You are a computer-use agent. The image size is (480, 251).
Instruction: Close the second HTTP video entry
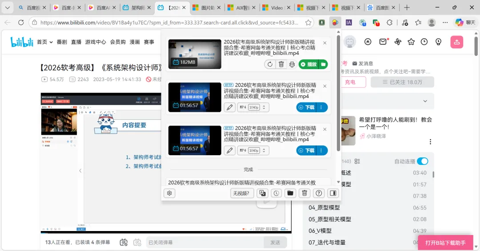click(325, 129)
